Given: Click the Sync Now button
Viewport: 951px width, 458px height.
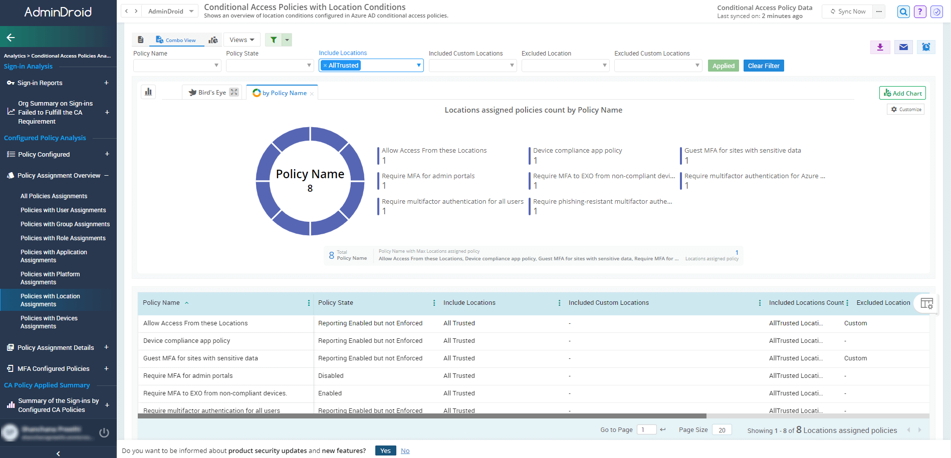Looking at the screenshot, I should 847,11.
